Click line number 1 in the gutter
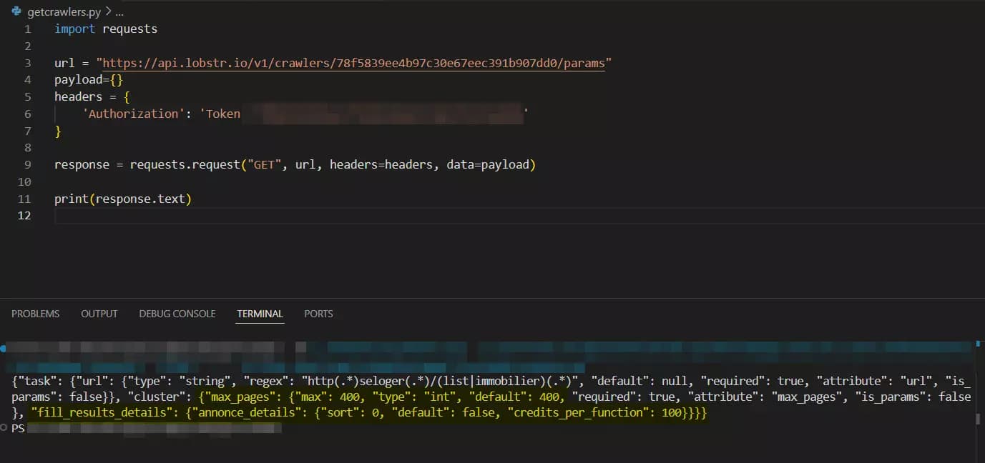The width and height of the screenshot is (985, 463). [28, 29]
